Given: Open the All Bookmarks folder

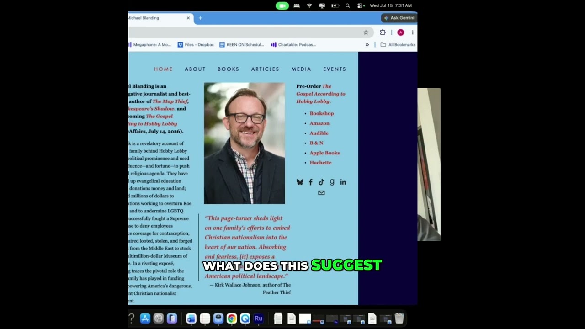Looking at the screenshot, I should point(398,45).
